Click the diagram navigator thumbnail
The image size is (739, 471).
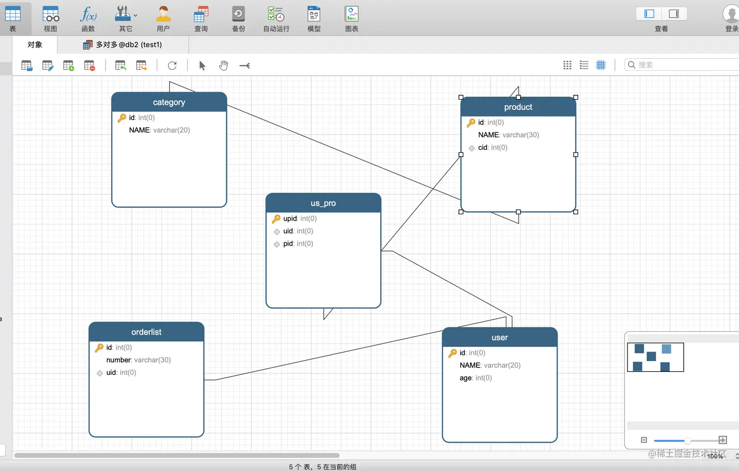[655, 357]
